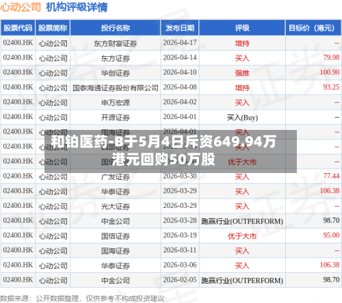
Task: Click the 强推 rating for 华创证券
Action: tap(242, 73)
